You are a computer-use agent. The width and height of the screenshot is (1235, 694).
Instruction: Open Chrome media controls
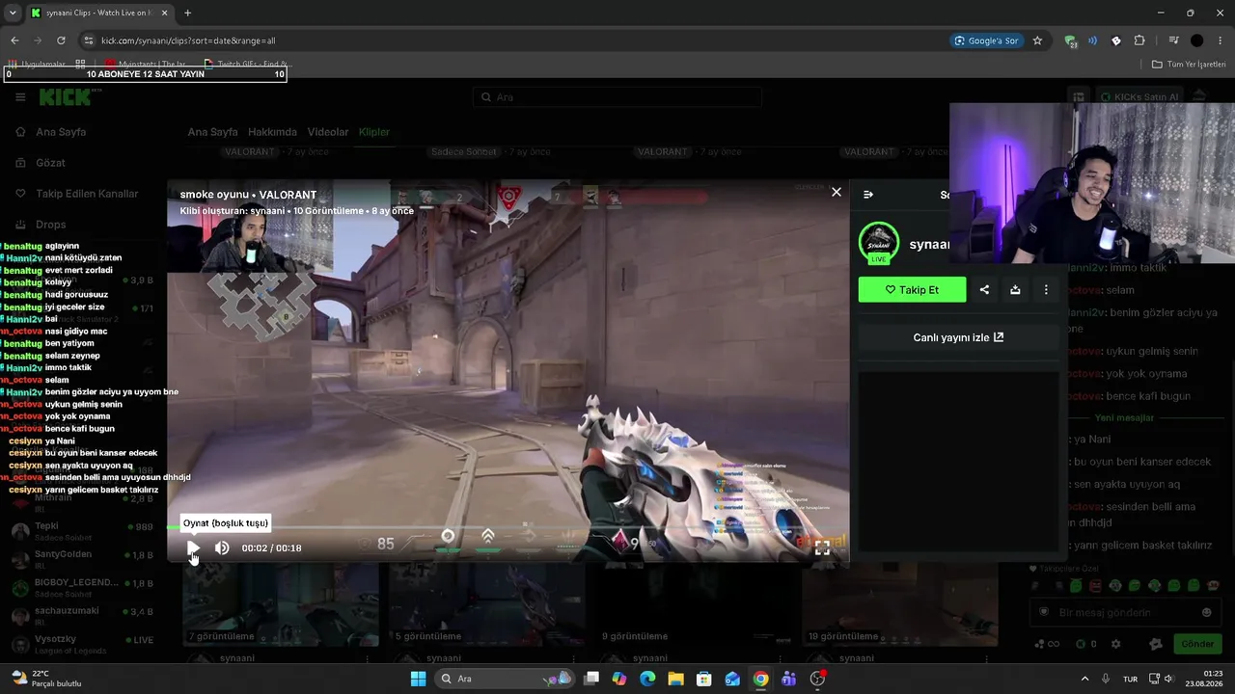click(x=1173, y=40)
